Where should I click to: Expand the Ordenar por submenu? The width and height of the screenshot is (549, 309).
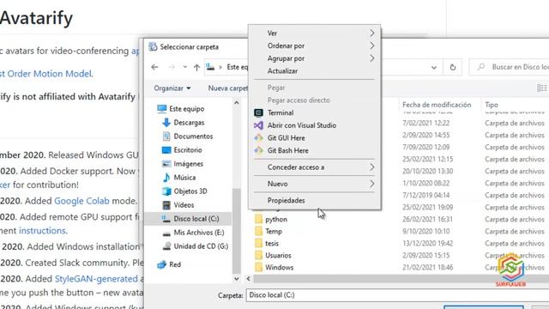pyautogui.click(x=315, y=45)
